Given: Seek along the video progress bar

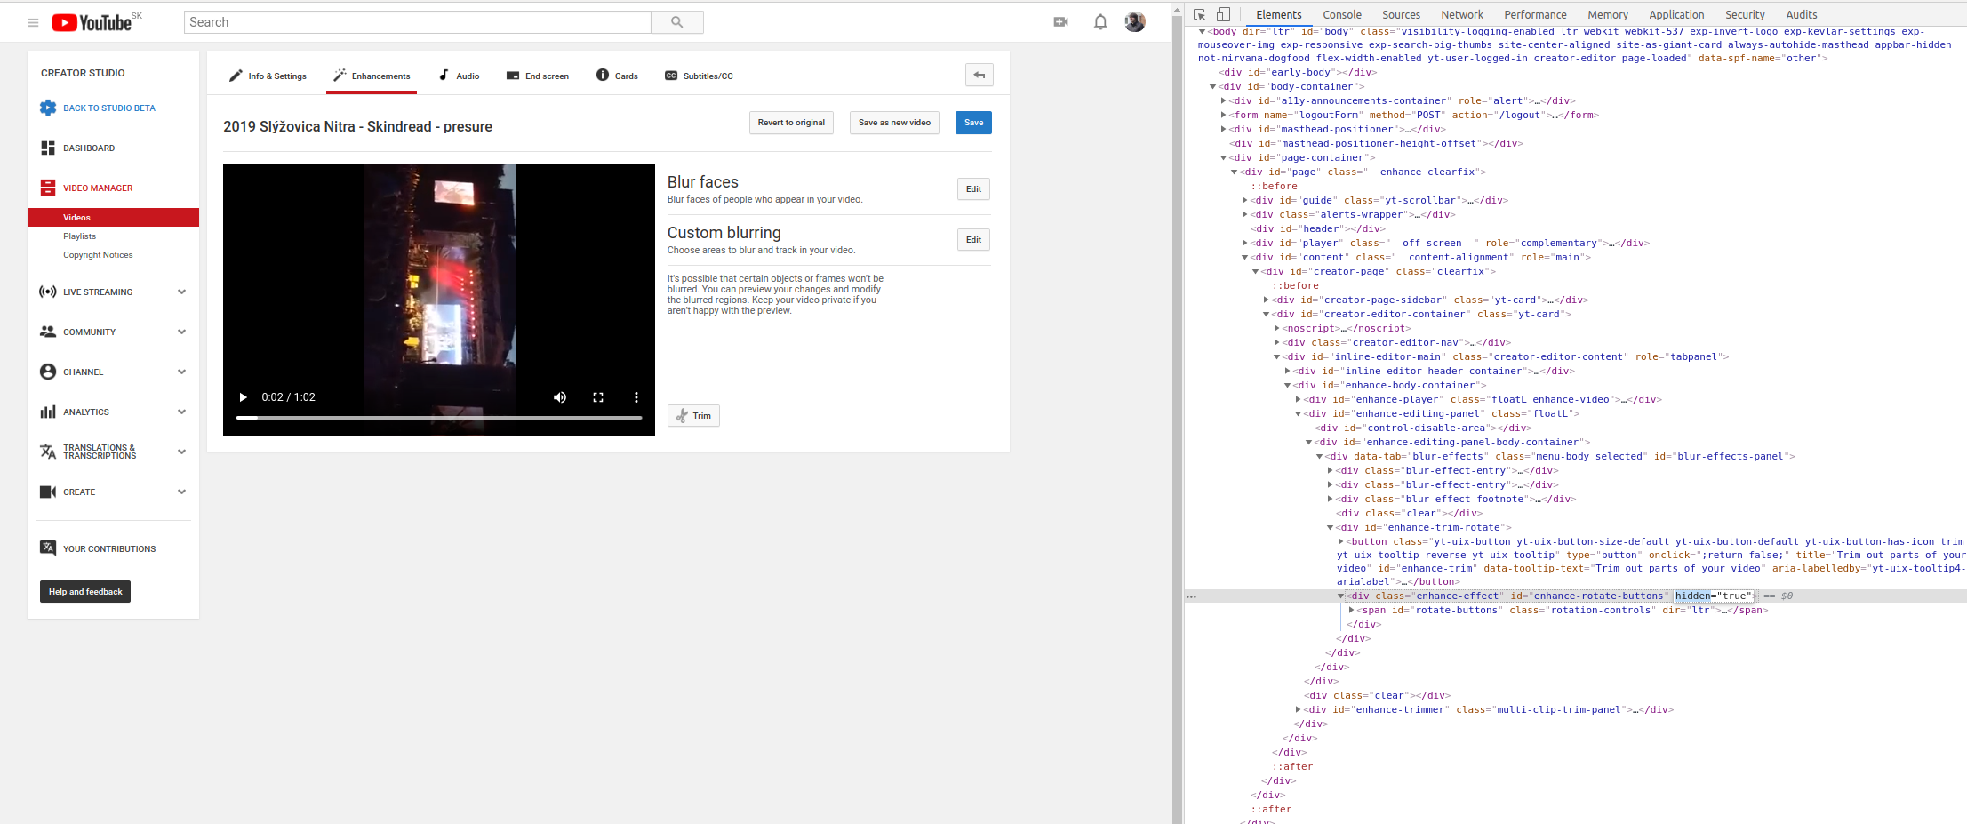Looking at the screenshot, I should click(439, 417).
